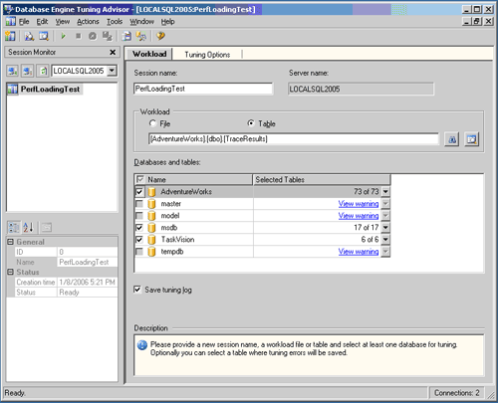The width and height of the screenshot is (498, 403).
Task: Check the tempdb database checkbox
Action: click(x=139, y=252)
